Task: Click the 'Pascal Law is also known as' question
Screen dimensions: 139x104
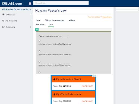Action: click(53, 36)
